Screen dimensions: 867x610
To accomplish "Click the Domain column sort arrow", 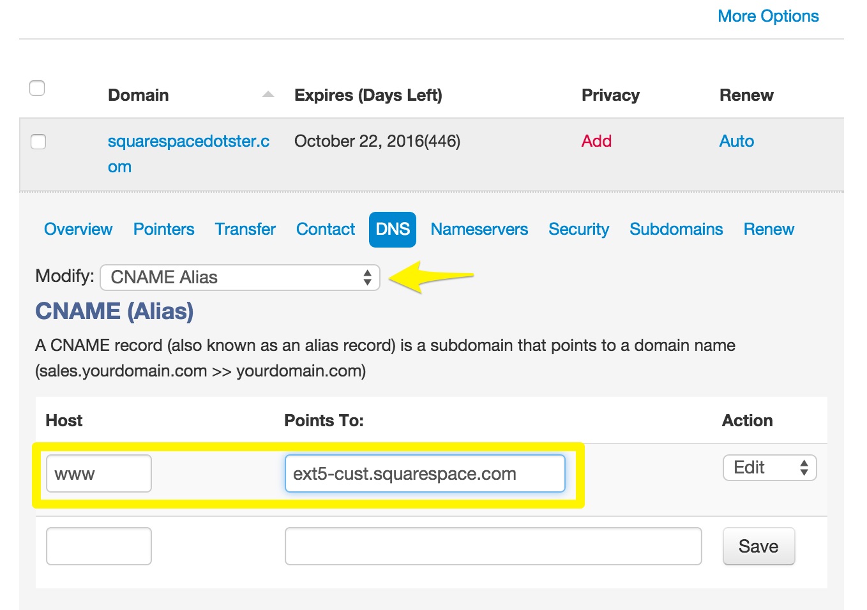I will coord(268,94).
